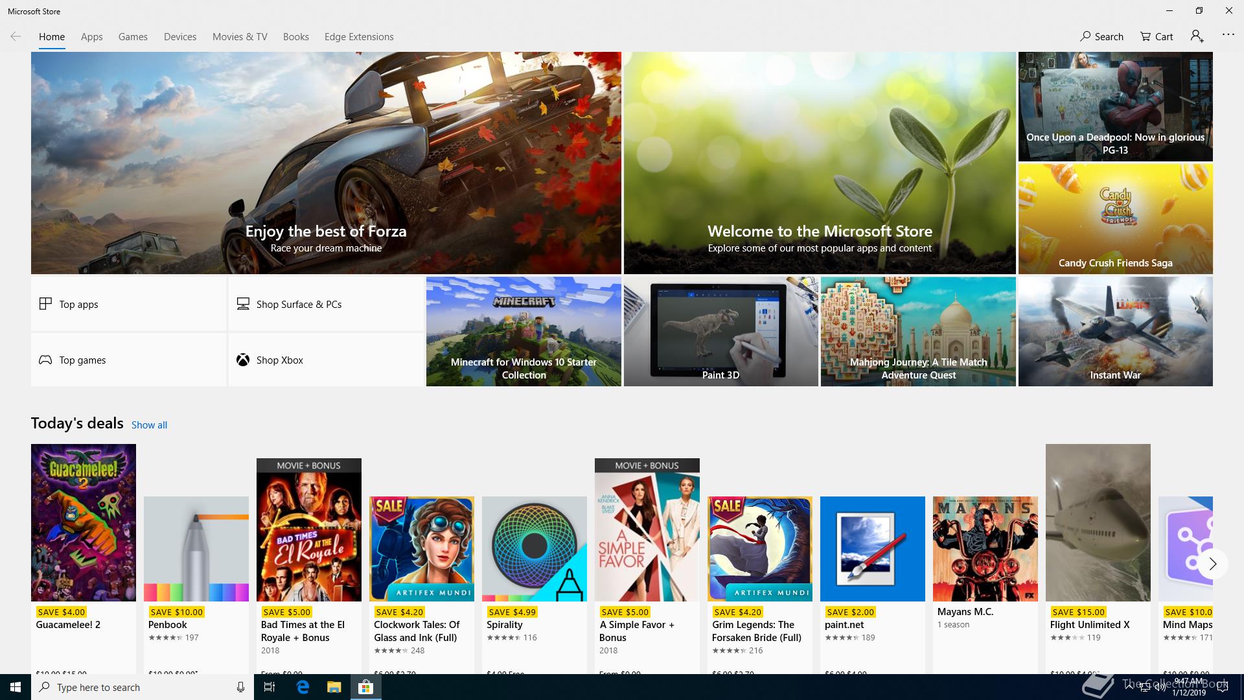This screenshot has width=1244, height=700.
Task: Click the 'SAVE $15.00' badge on Flight Unlimited X
Action: 1079,612
